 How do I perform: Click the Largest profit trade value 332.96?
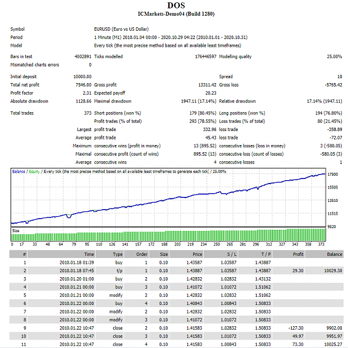(209, 129)
